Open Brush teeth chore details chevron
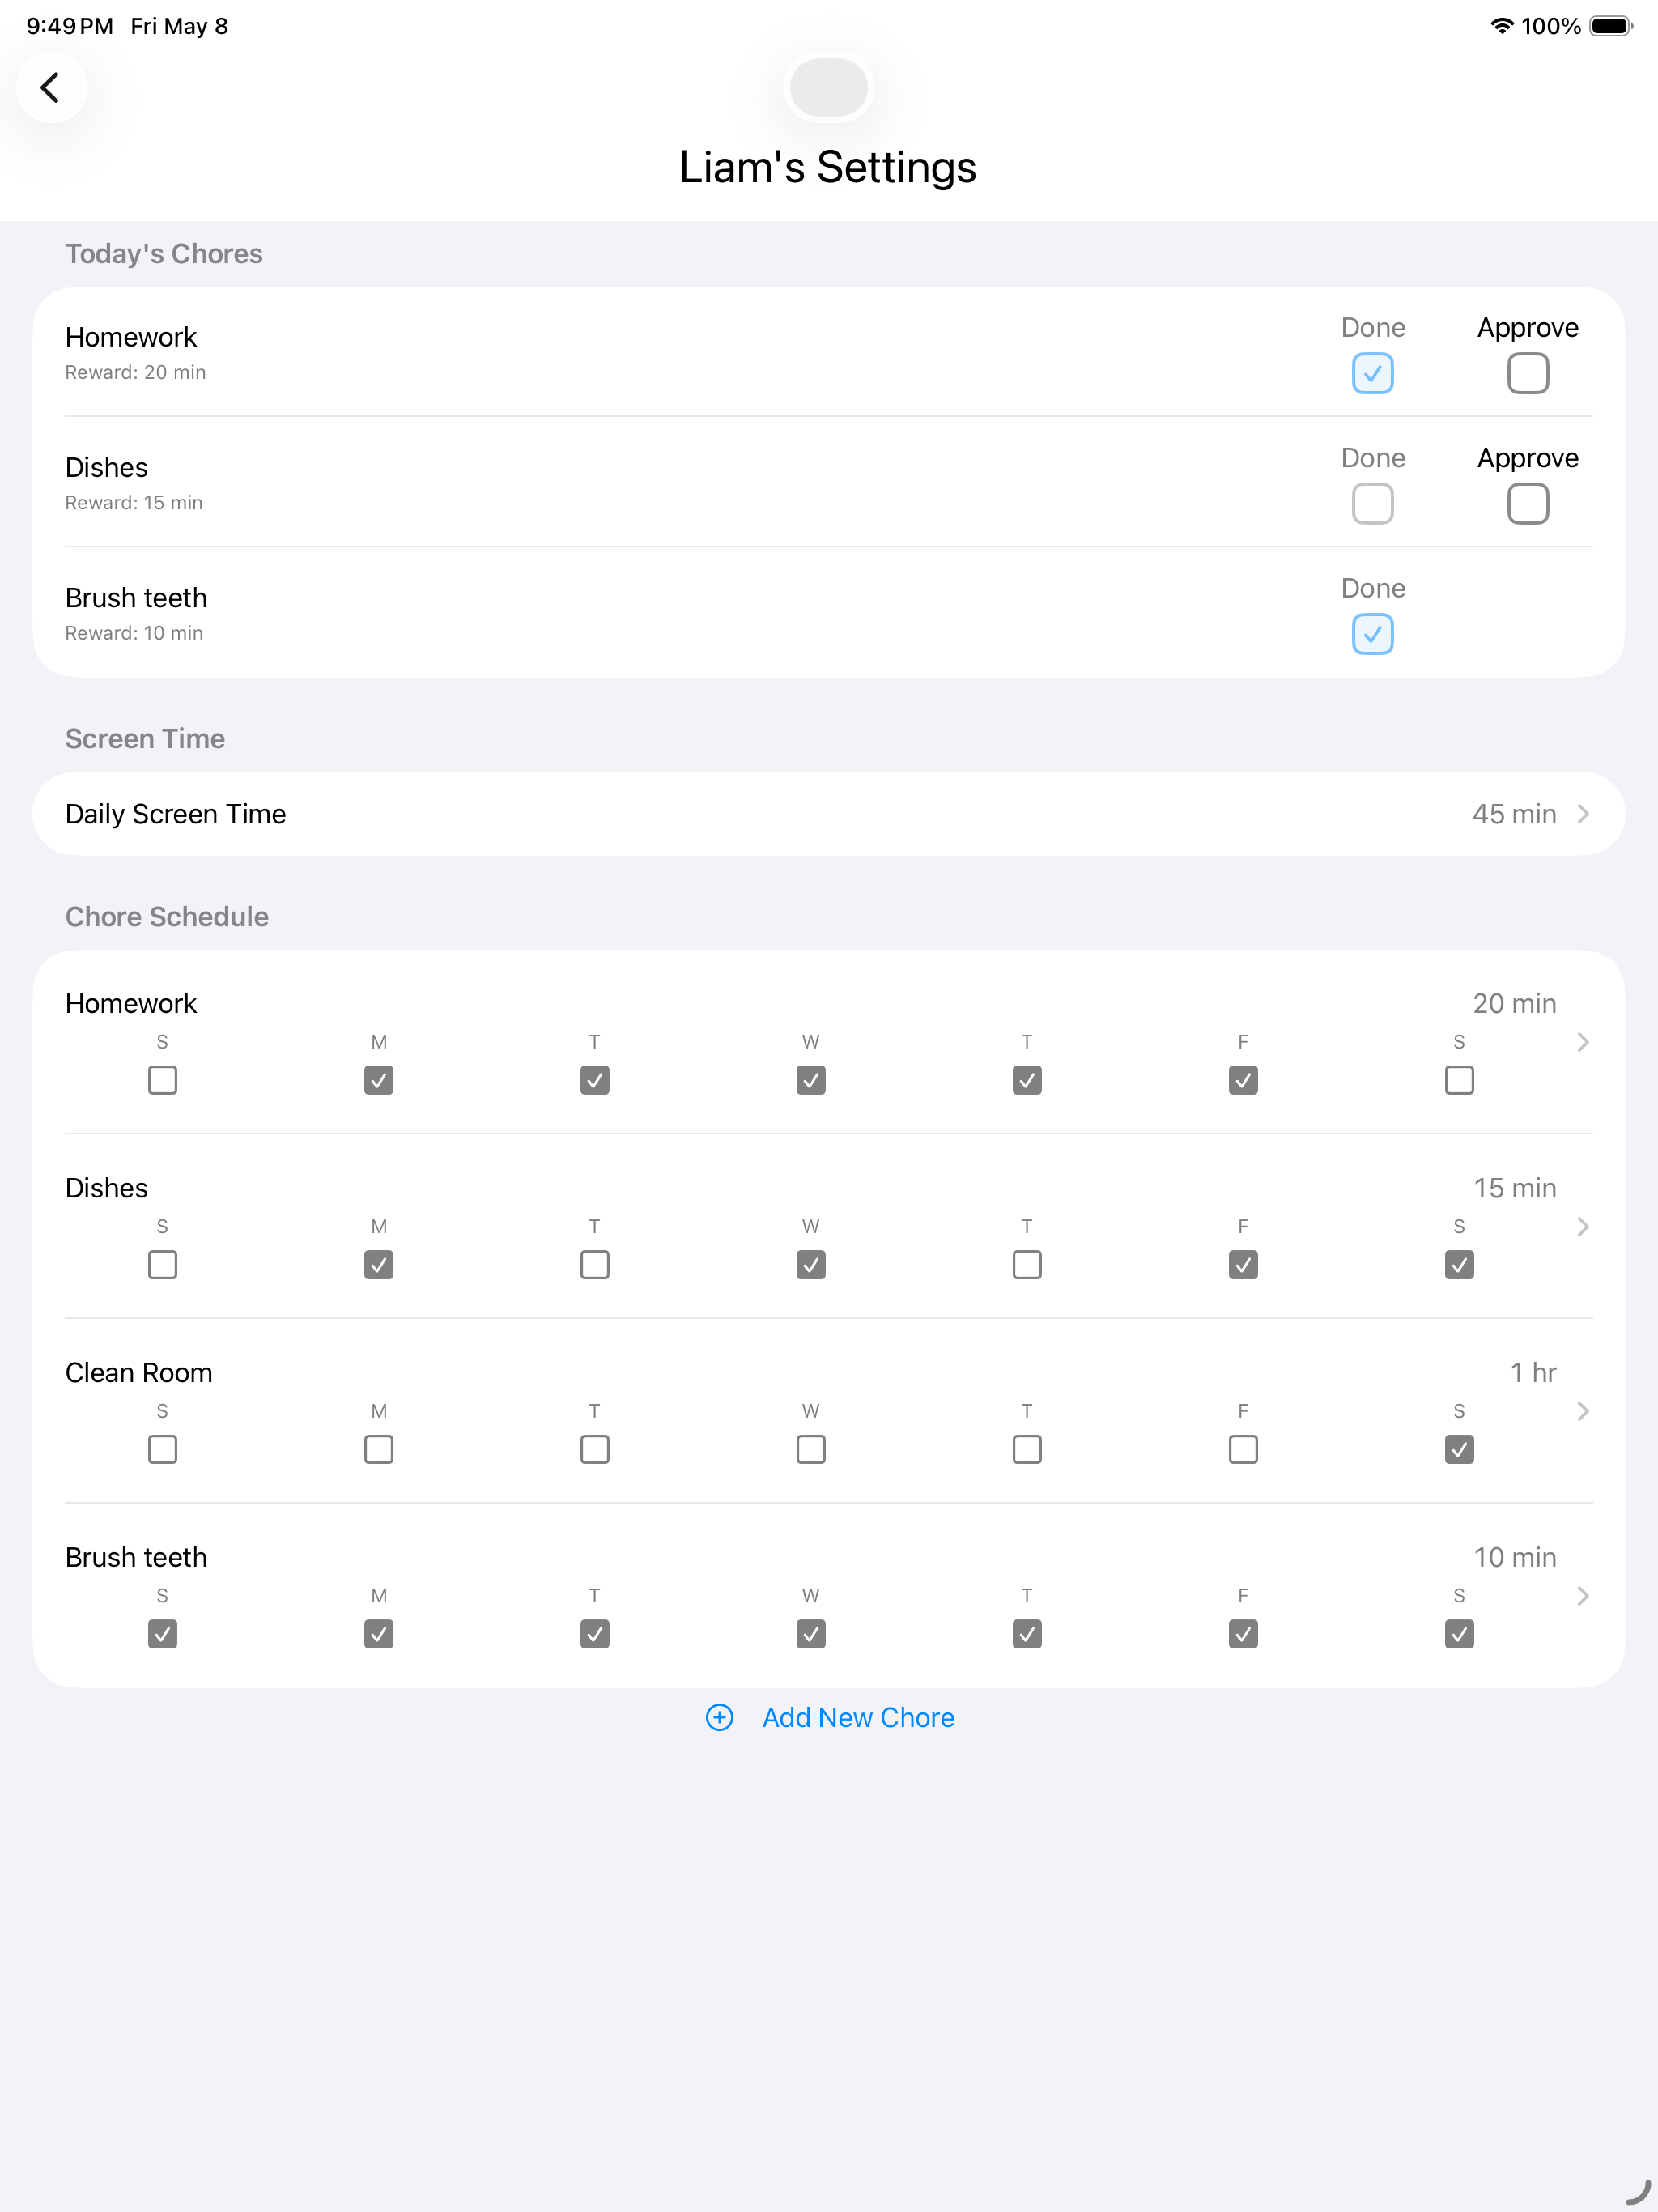The width and height of the screenshot is (1658, 2212). point(1582,1596)
